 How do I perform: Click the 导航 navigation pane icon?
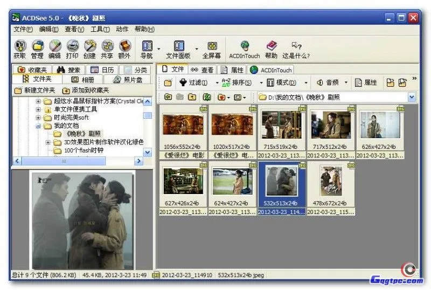tap(147, 49)
